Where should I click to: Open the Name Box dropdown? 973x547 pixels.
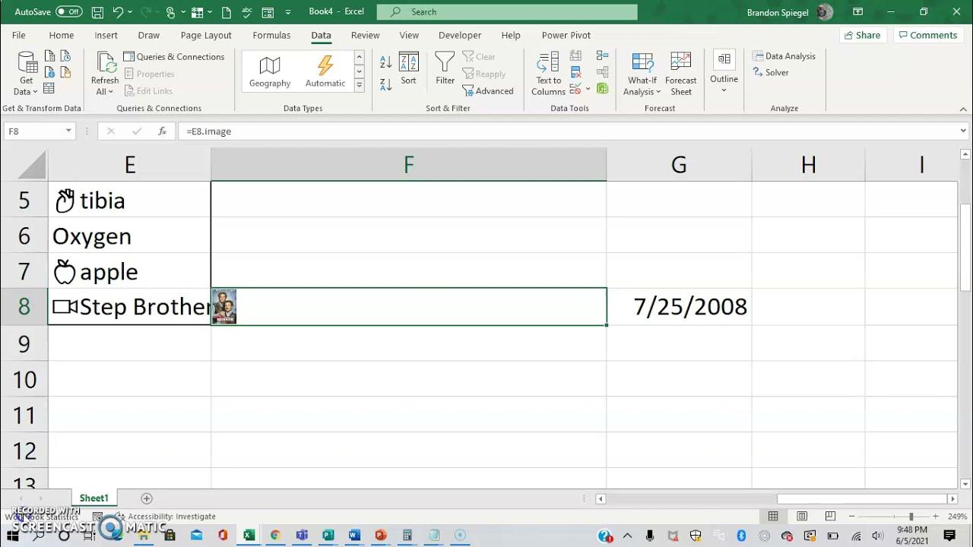pyautogui.click(x=68, y=131)
